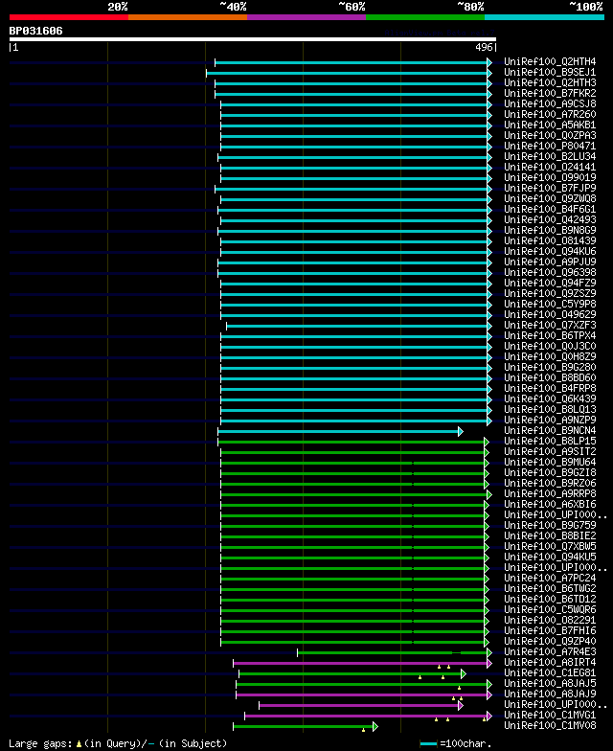Select hit label UniRef100_B6TWG2
The height and width of the screenshot is (751, 613).
click(x=550, y=588)
